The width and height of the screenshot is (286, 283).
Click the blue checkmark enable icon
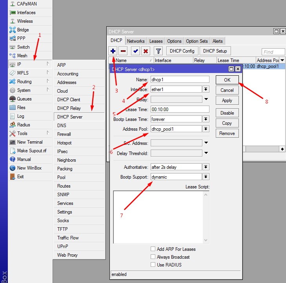(135, 51)
